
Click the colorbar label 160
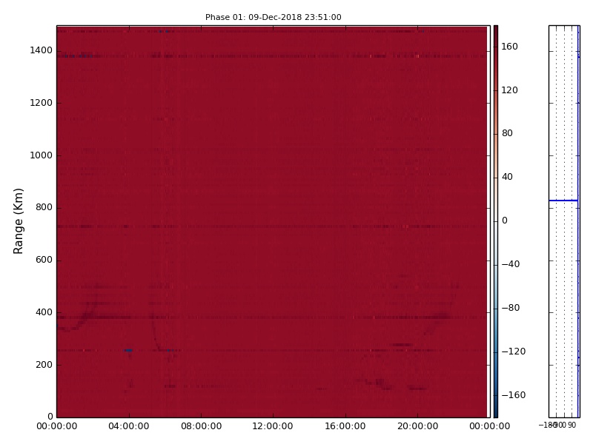509,47
